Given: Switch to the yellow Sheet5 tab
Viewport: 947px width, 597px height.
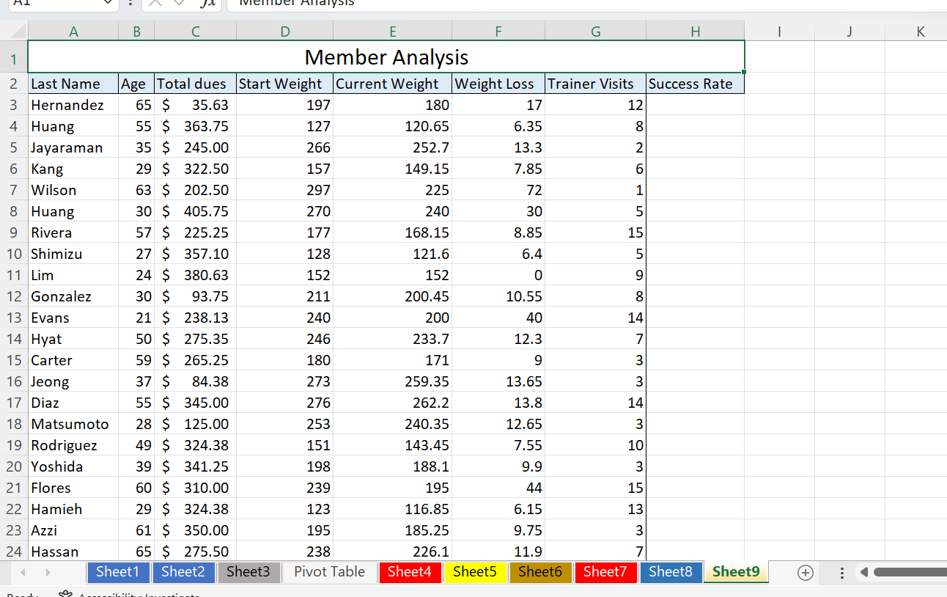Looking at the screenshot, I should (x=475, y=572).
